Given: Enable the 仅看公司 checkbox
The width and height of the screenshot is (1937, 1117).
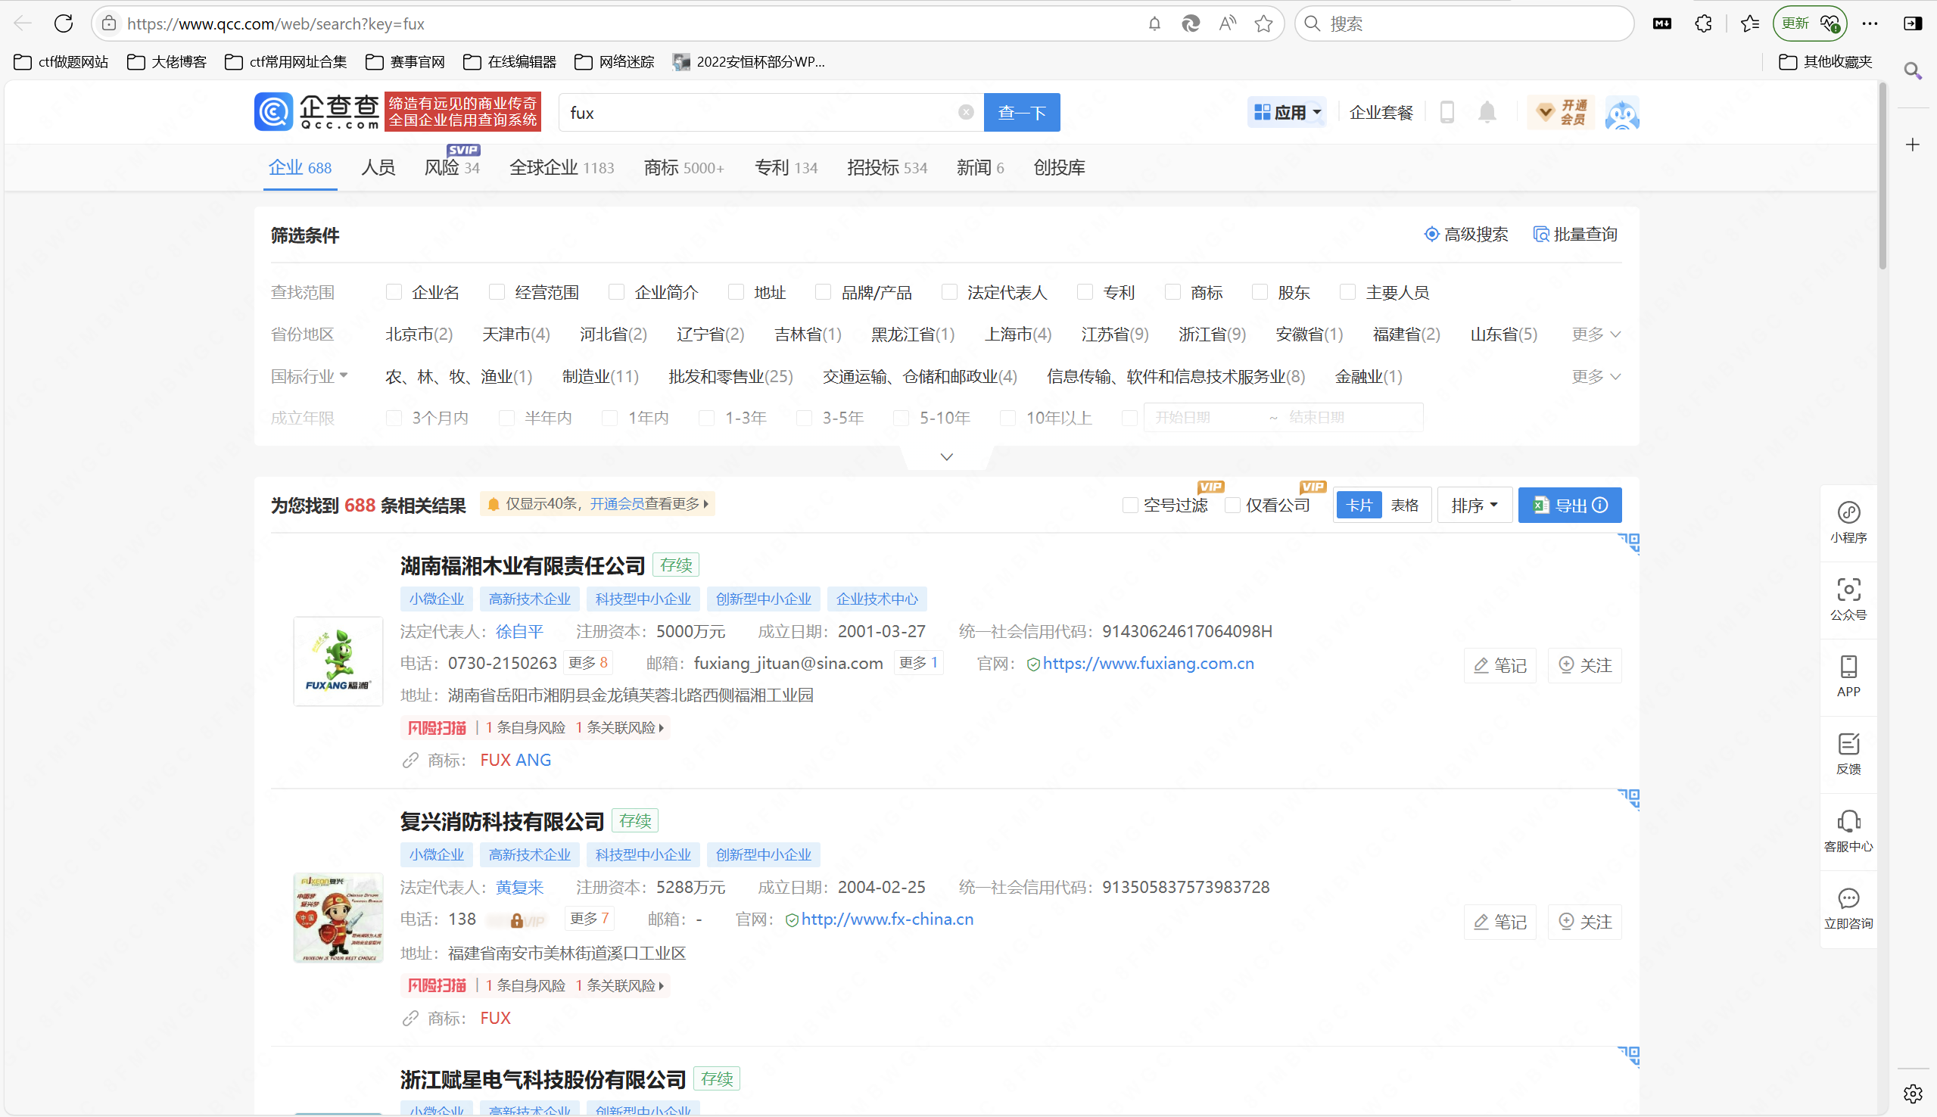Looking at the screenshot, I should tap(1232, 505).
